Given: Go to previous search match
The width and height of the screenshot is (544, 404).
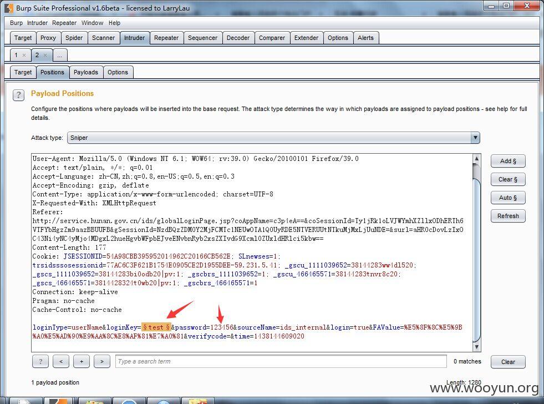Looking at the screenshot, I should 60,362.
